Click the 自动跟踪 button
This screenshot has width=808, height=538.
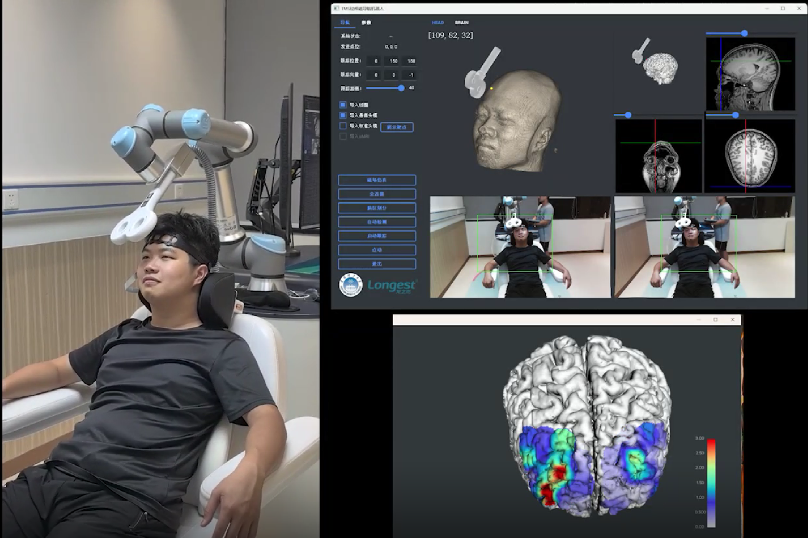pos(377,236)
